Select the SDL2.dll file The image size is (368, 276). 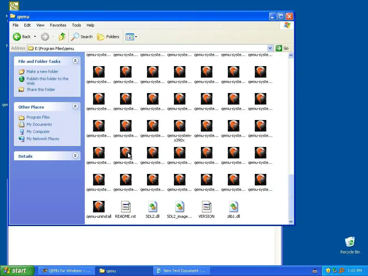[x=152, y=210]
